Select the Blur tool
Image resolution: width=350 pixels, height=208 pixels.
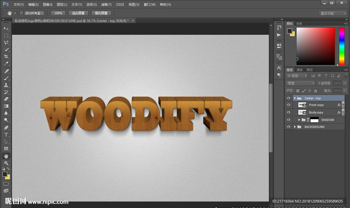pos(6,113)
